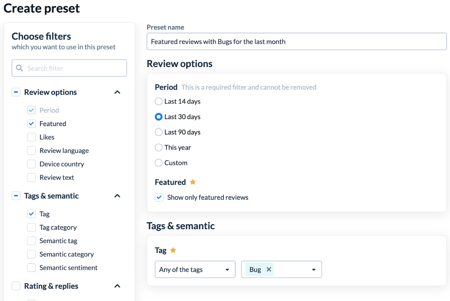The width and height of the screenshot is (450, 301).
Task: Enable the Semantic category filter checkbox
Action: pos(31,254)
